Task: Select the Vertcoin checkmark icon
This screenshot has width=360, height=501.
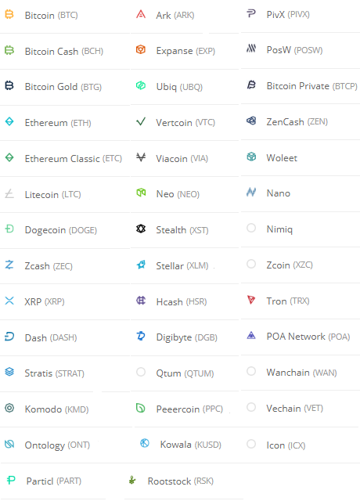Action: [141, 121]
